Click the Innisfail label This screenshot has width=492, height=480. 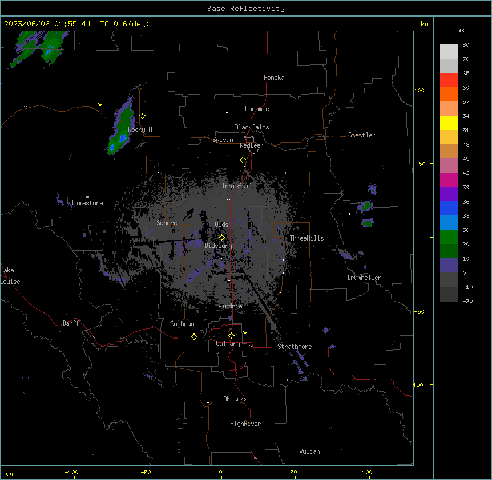tap(237, 186)
